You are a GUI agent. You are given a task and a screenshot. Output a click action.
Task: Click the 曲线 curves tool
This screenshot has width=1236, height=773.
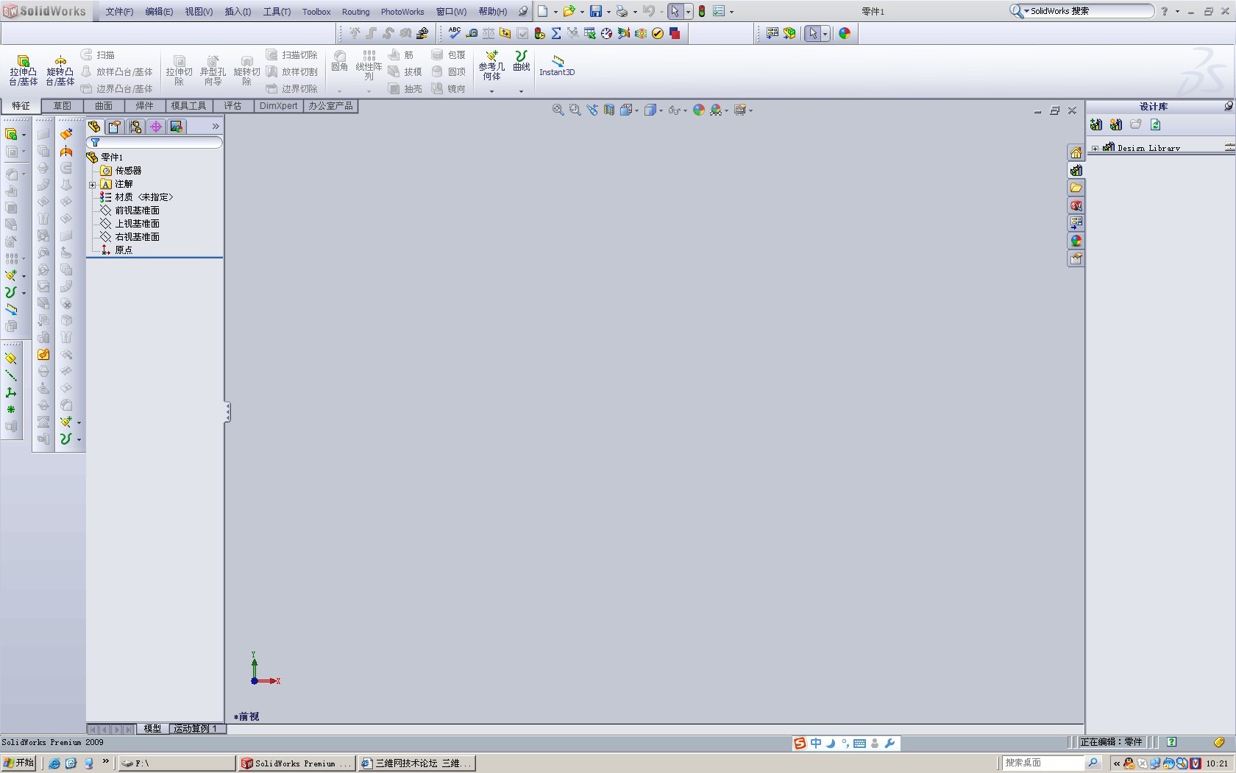tap(522, 61)
